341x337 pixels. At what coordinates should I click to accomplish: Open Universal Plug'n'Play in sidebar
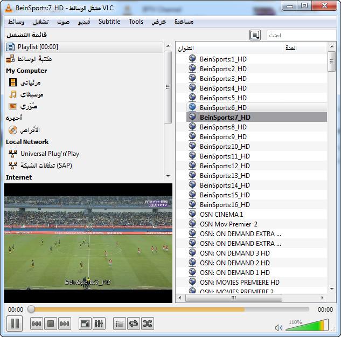(50, 154)
